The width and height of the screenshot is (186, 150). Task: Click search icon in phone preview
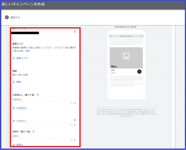tap(142, 36)
